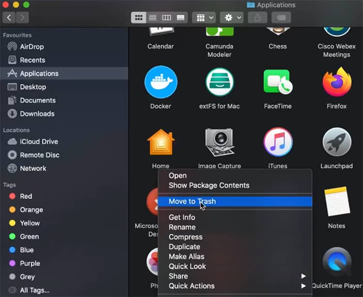The height and width of the screenshot is (297, 363).
Task: Select the Calendar app icon
Action: tap(161, 32)
